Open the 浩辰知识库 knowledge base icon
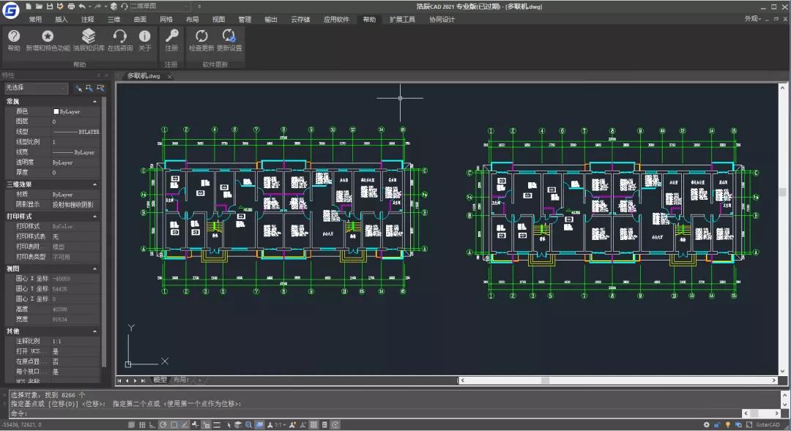 tap(89, 40)
